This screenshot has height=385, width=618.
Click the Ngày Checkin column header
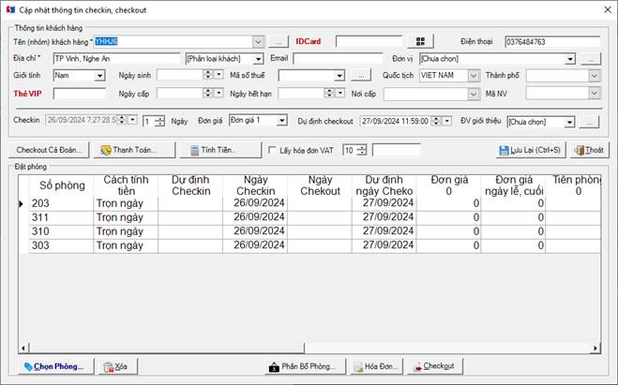(255, 185)
